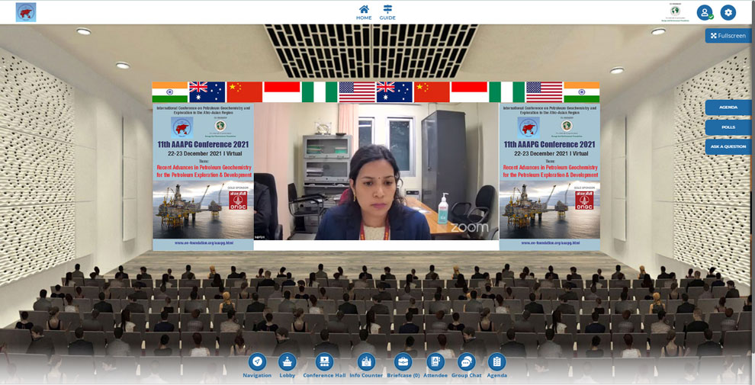Open Navigation from bottom bar
The width and height of the screenshot is (755, 385).
[257, 366]
